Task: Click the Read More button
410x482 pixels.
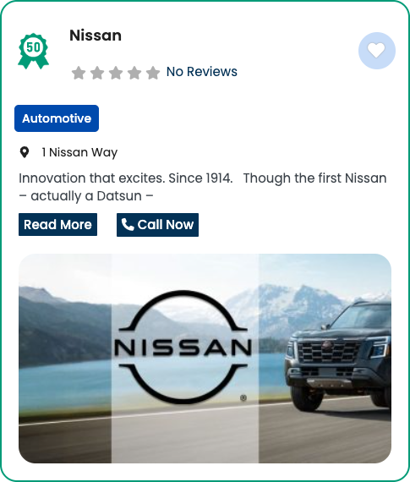Action: (57, 225)
